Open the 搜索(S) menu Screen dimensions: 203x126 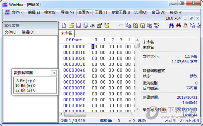coord(50,13)
